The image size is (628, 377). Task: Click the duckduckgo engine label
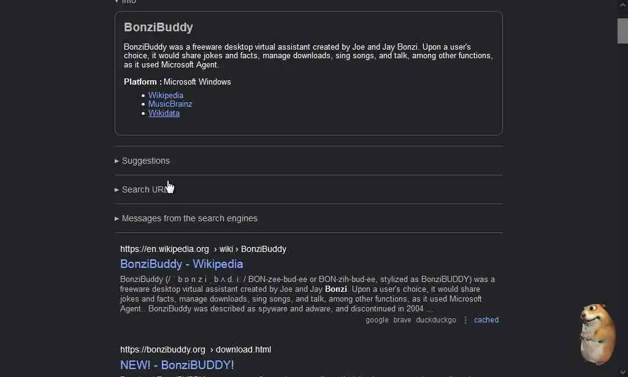click(436, 320)
